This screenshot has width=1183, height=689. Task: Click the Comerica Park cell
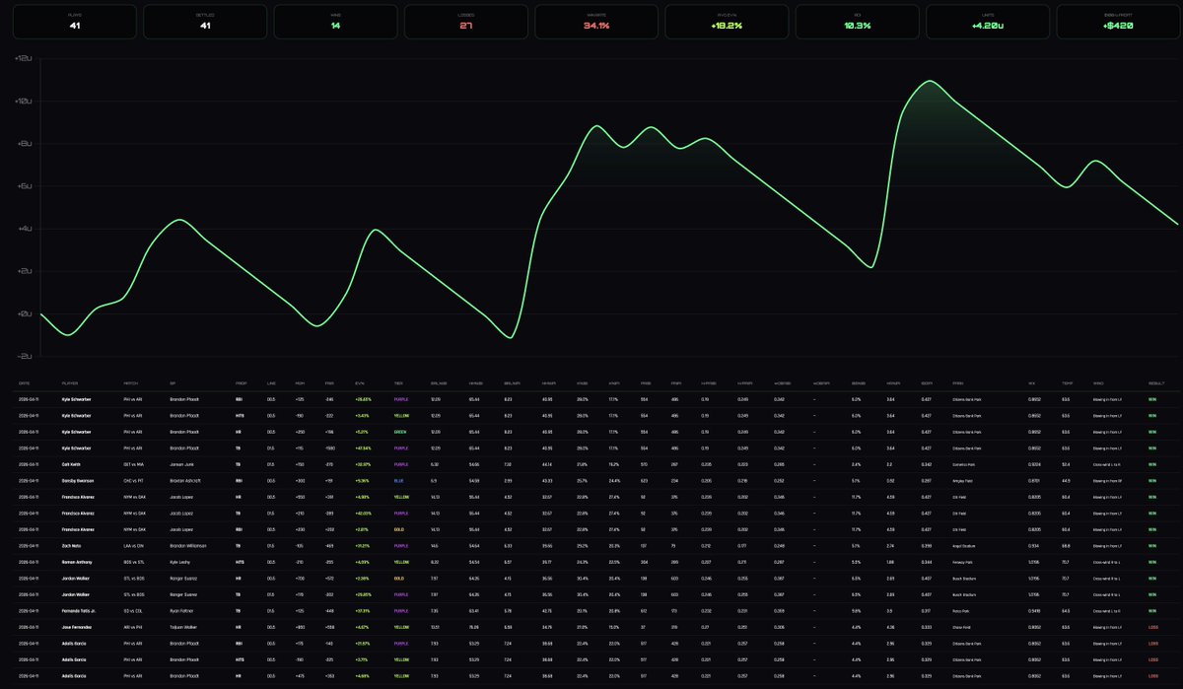(963, 463)
